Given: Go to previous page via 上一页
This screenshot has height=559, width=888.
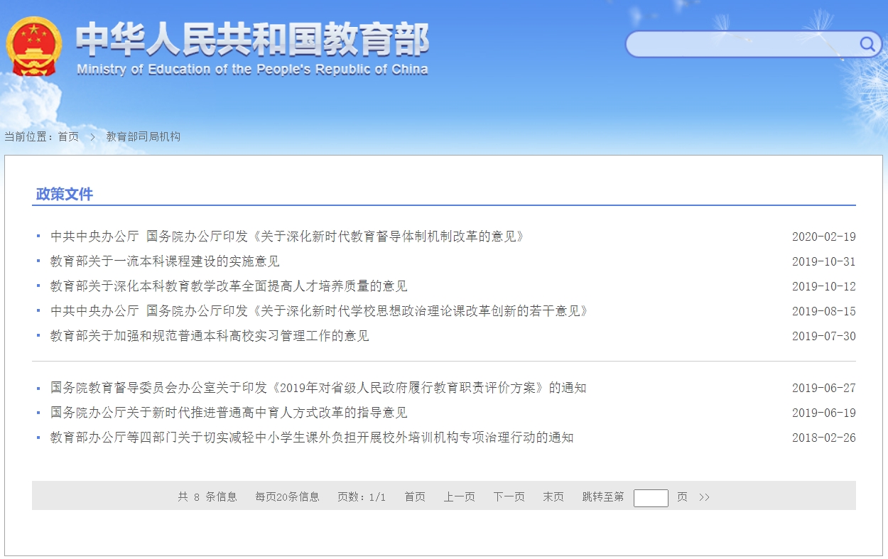Looking at the screenshot, I should coord(460,497).
